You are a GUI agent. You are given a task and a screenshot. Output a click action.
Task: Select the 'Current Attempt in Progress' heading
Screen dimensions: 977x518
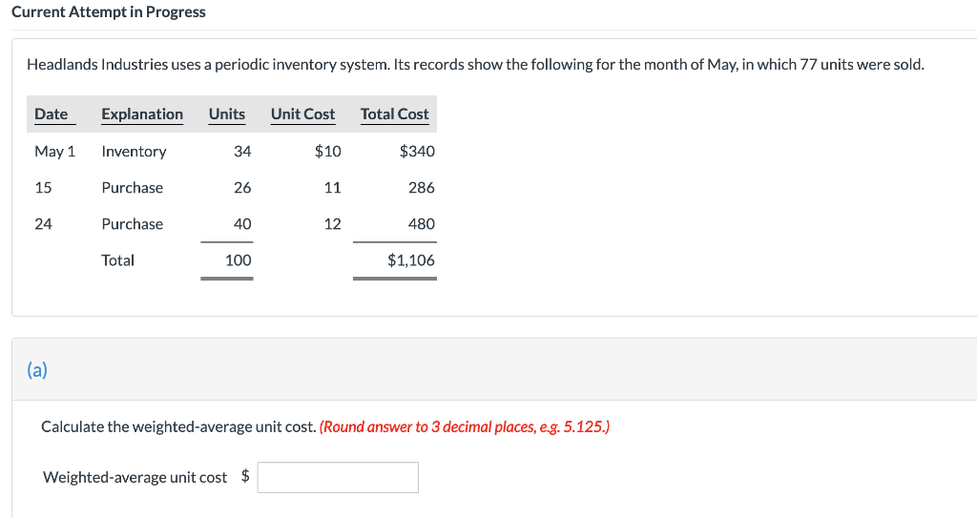tap(109, 11)
